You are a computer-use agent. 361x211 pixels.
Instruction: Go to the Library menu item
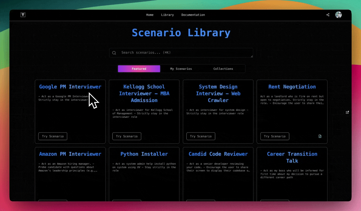pyautogui.click(x=167, y=15)
